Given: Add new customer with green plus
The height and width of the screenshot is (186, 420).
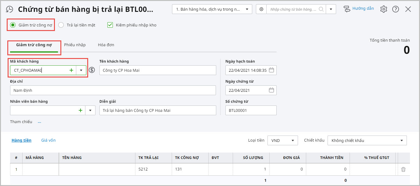Looking at the screenshot, I should coord(71,70).
